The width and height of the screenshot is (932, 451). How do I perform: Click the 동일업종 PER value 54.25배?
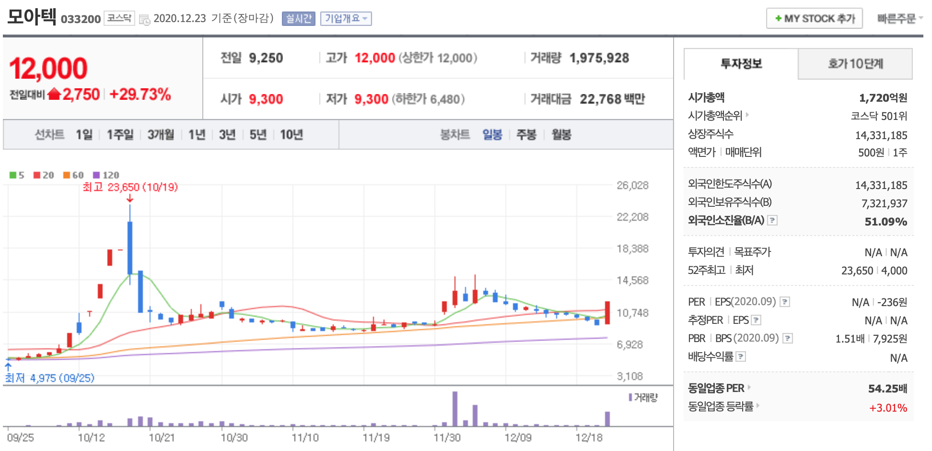click(x=888, y=389)
